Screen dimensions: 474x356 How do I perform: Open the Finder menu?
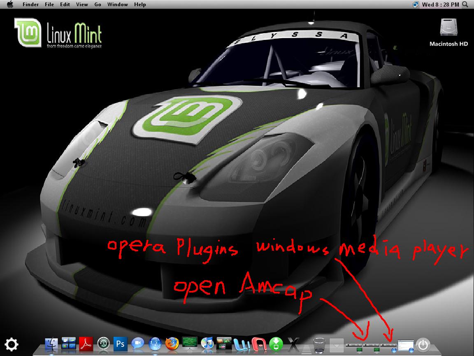(x=31, y=5)
